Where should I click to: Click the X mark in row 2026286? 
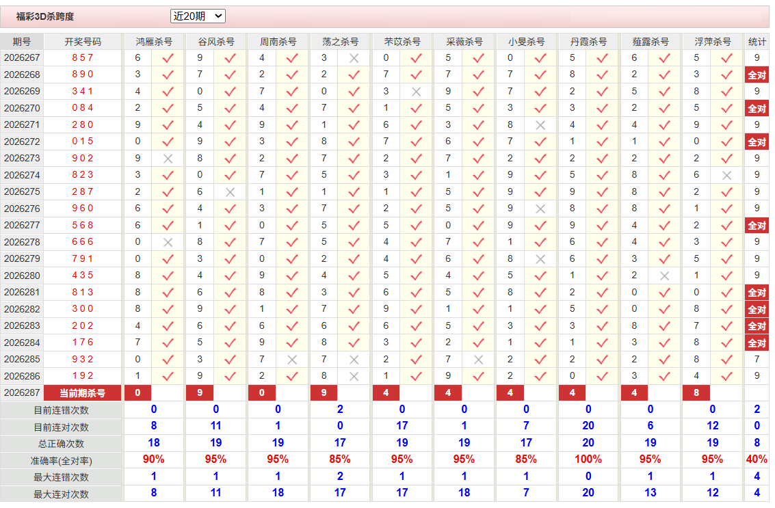point(354,377)
